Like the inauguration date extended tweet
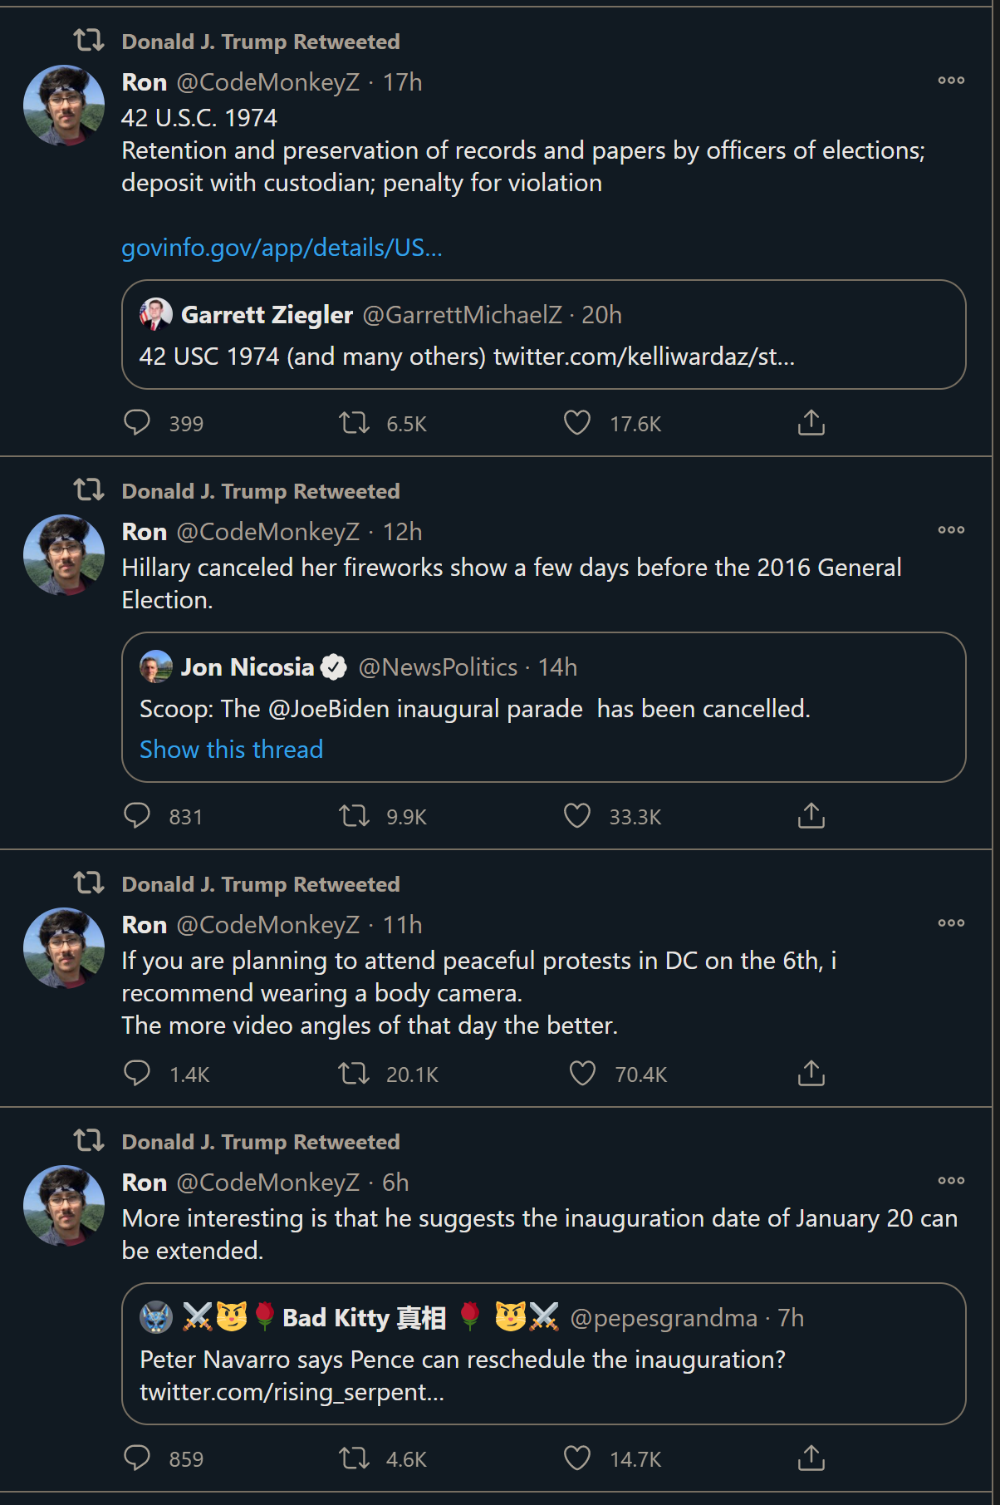Screen dimensions: 1000x1505 [577, 1458]
